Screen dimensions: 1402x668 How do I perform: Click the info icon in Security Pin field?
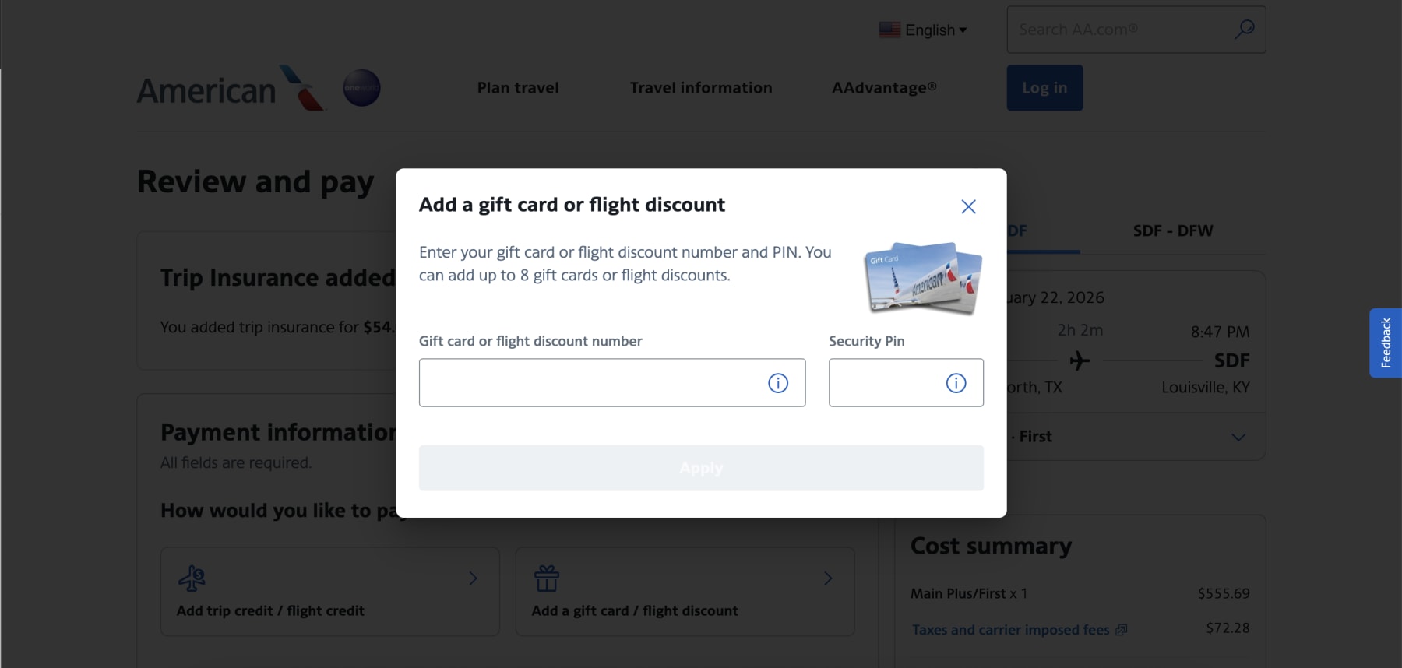click(x=956, y=382)
